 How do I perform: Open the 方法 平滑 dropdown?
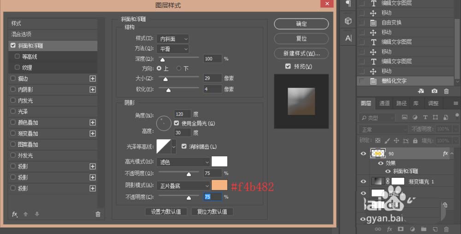[x=172, y=49]
